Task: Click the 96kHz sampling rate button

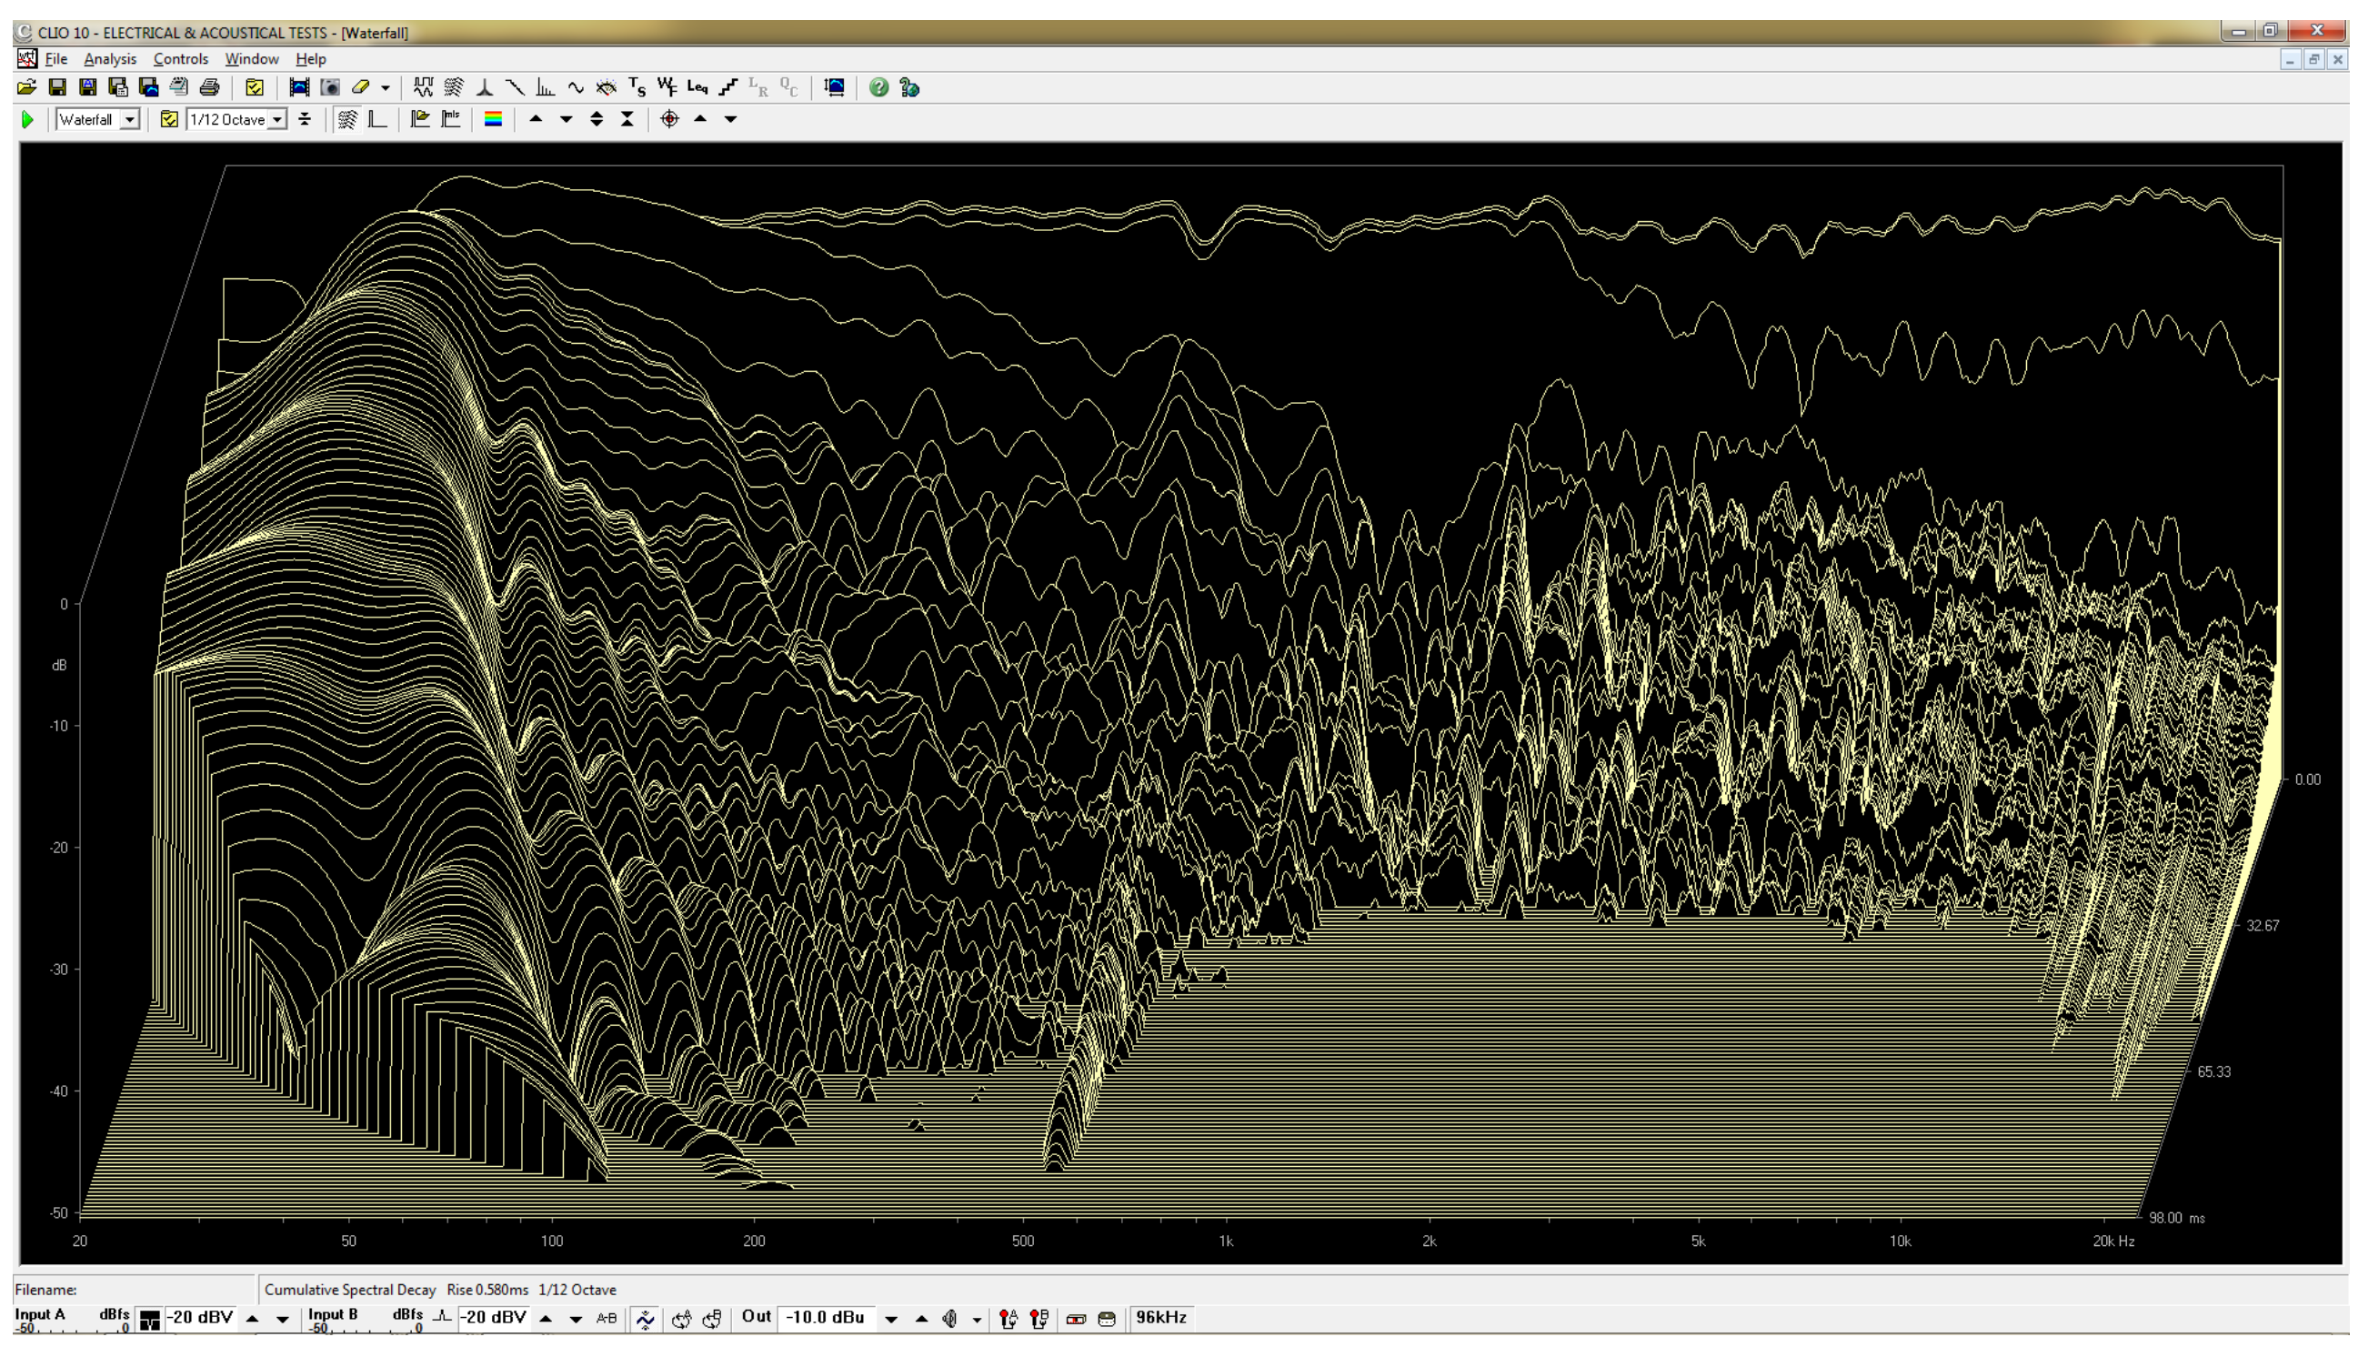Action: point(1160,1318)
